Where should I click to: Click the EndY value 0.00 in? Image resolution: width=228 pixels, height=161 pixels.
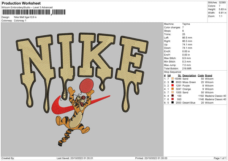[x=186, y=55]
